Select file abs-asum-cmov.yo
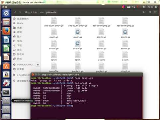This screenshot has width=160, height=120. (x=54, y=22)
